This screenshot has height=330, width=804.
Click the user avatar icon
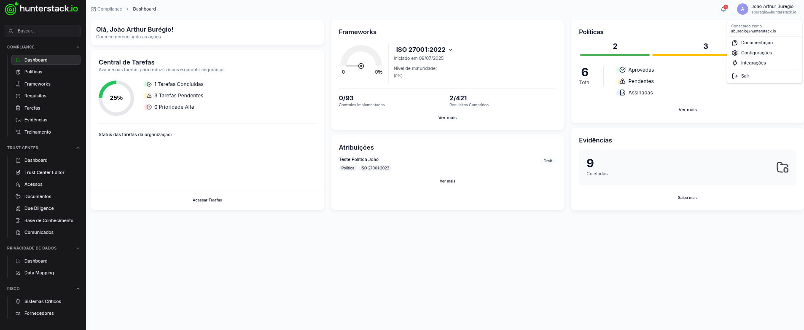[x=742, y=9]
